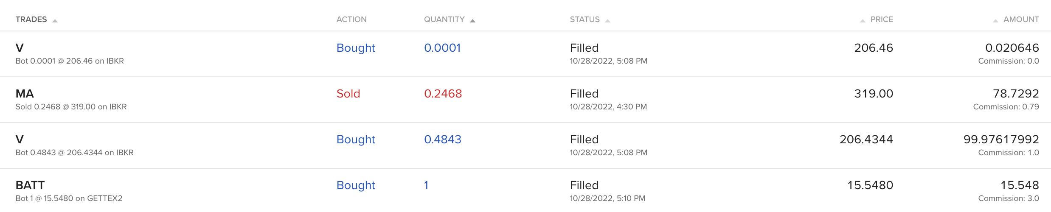Click quantity 0.0001 in first V trade
1051x212 pixels.
point(442,48)
